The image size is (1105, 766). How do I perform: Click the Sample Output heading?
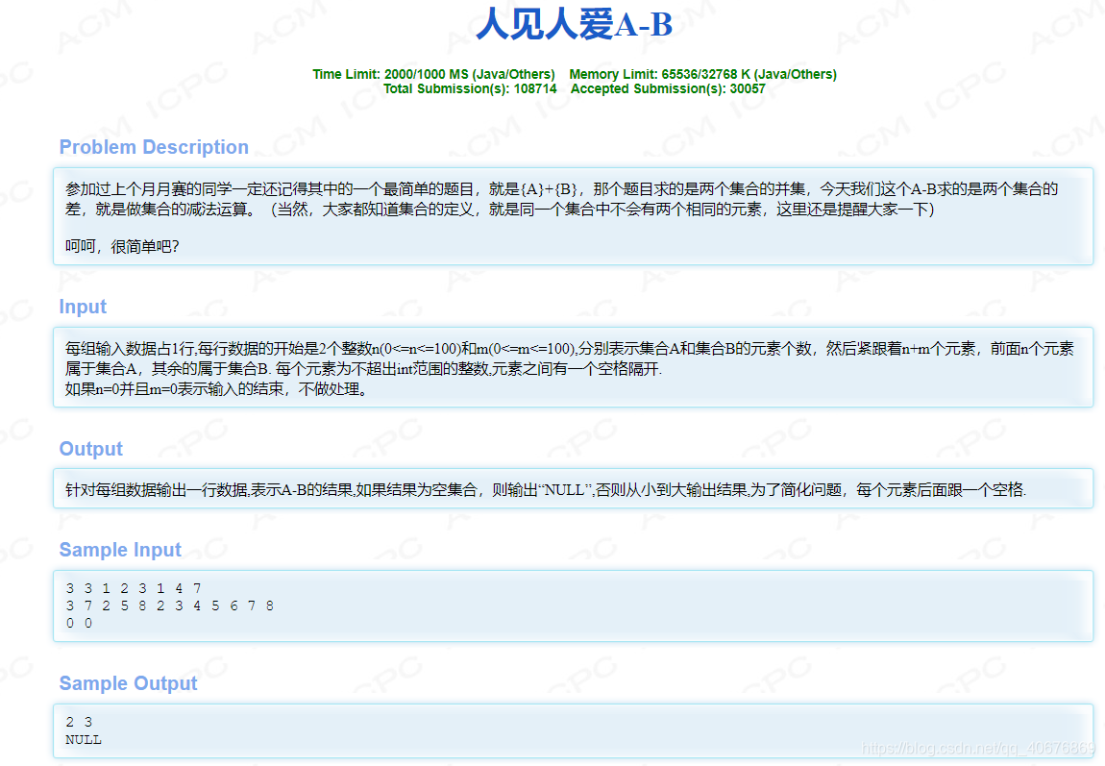(128, 683)
